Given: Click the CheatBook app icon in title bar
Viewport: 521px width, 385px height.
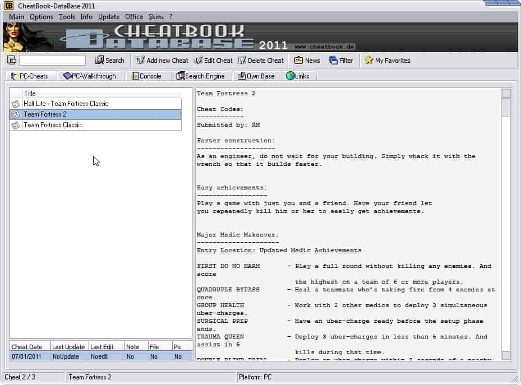Looking at the screenshot, I should 9,6.
